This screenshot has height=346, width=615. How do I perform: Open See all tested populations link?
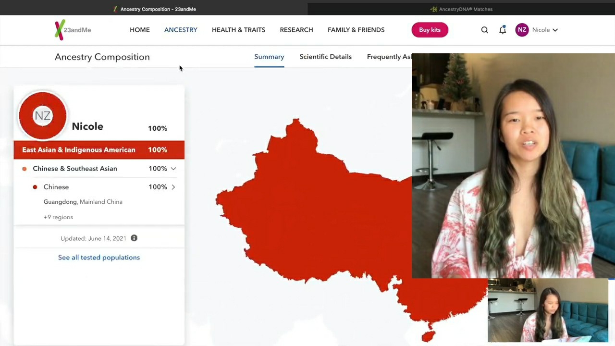point(99,258)
